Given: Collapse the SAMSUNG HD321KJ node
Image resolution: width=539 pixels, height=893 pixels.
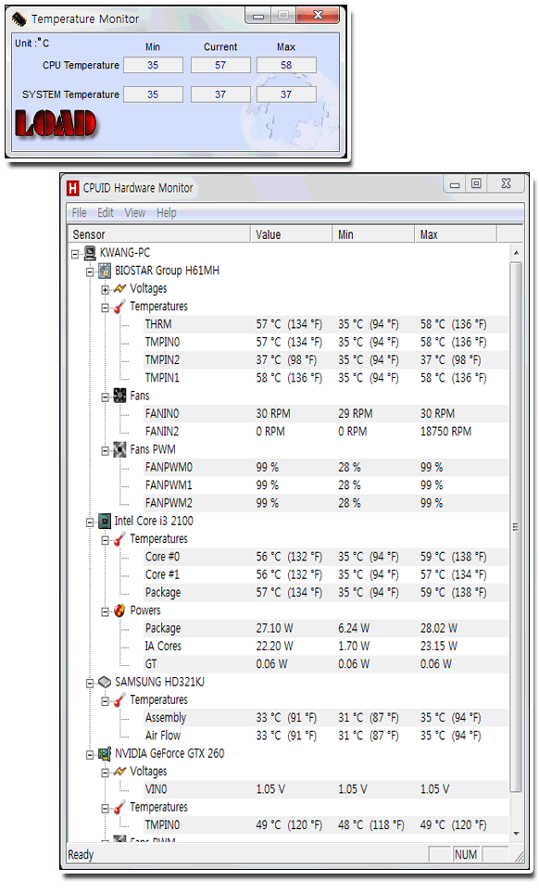Looking at the screenshot, I should (90, 684).
